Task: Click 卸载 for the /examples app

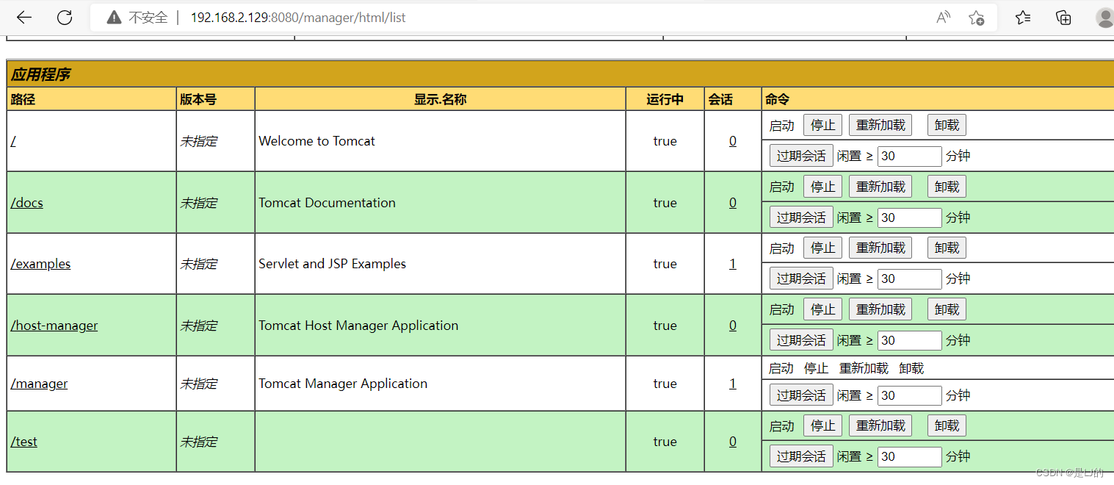Action: coord(947,248)
